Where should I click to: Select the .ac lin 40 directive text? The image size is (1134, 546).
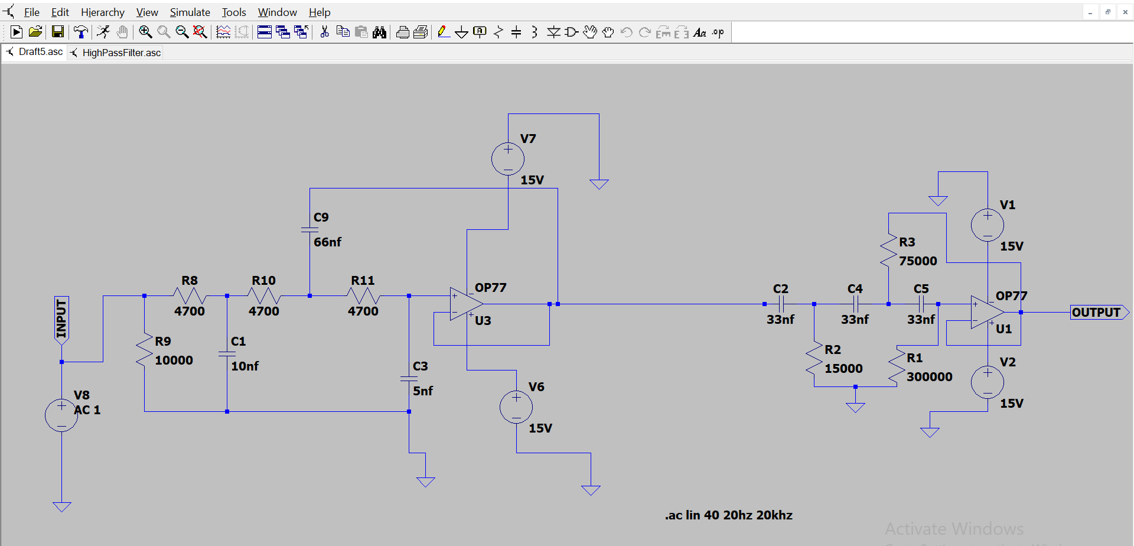(729, 515)
